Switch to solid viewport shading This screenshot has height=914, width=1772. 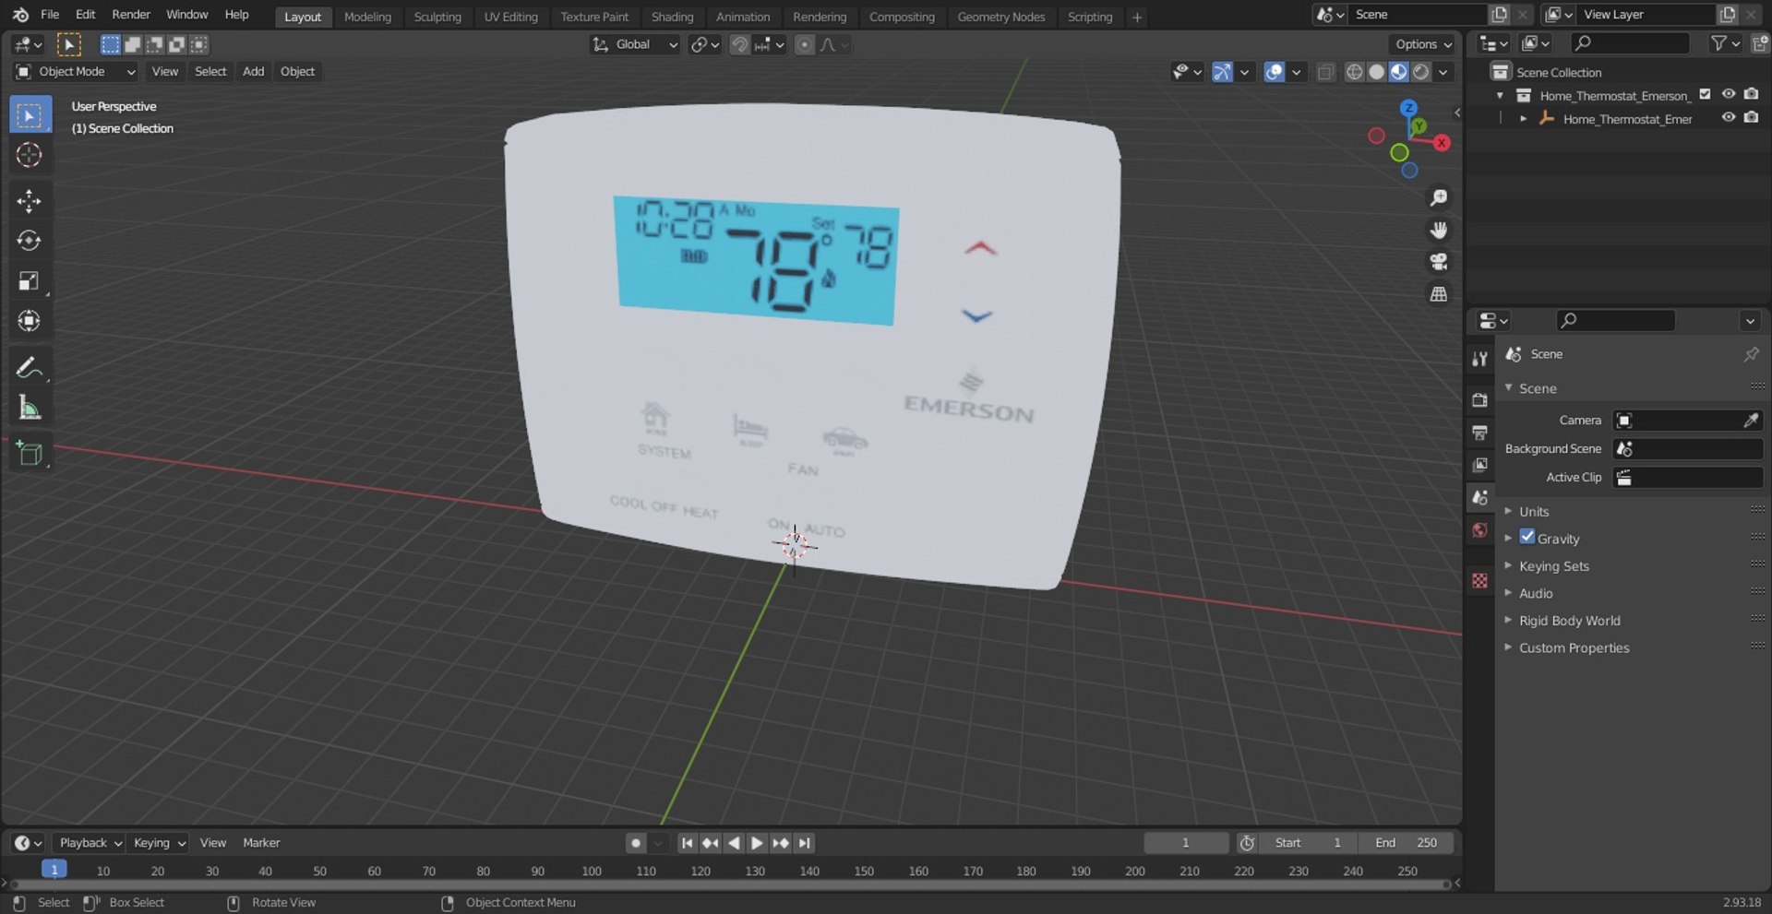tap(1376, 72)
